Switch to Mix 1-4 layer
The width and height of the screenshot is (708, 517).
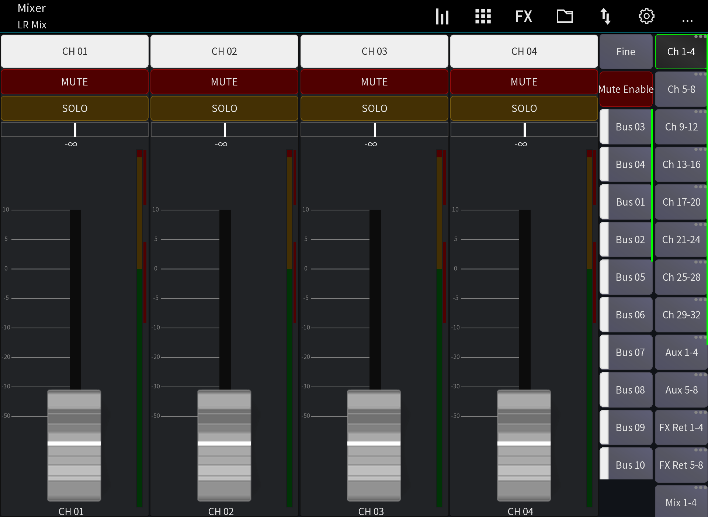click(x=681, y=502)
